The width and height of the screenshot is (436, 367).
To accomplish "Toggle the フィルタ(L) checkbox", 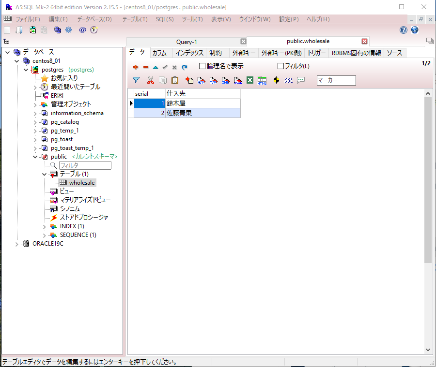I will click(280, 66).
